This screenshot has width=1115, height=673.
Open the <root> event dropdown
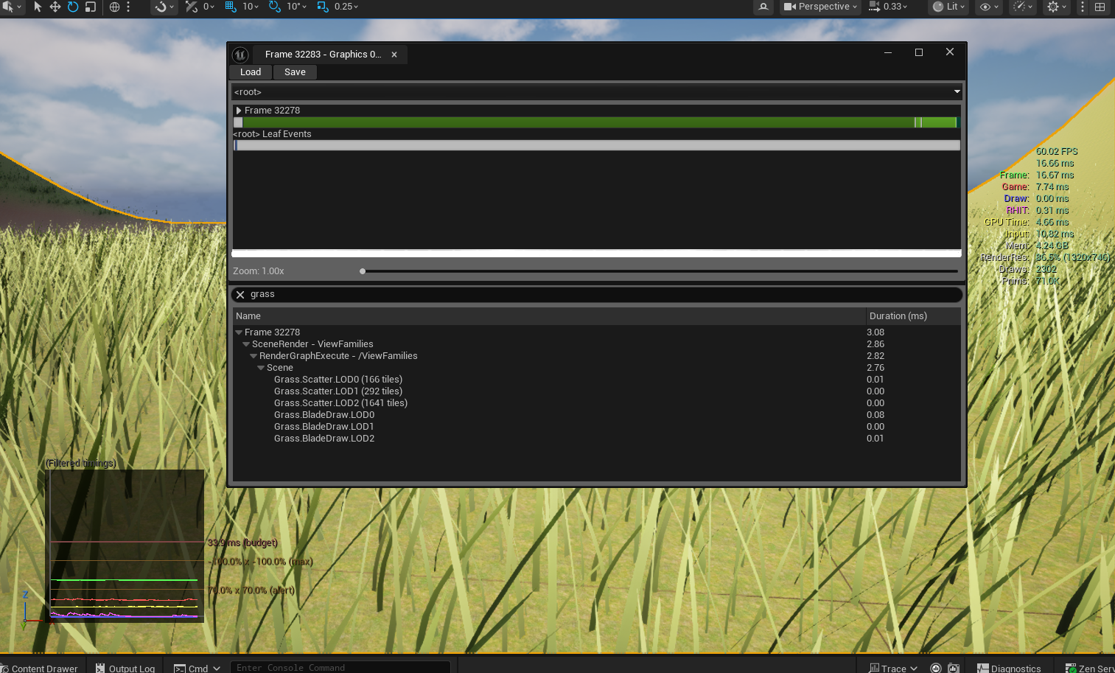pyautogui.click(x=597, y=91)
